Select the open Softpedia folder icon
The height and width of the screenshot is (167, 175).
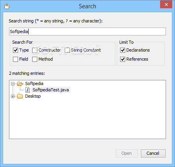(20, 83)
